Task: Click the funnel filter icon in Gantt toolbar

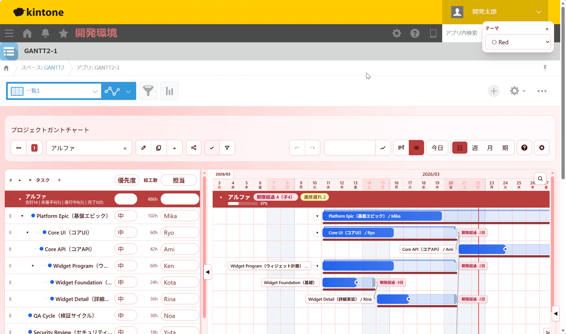Action: (x=227, y=148)
